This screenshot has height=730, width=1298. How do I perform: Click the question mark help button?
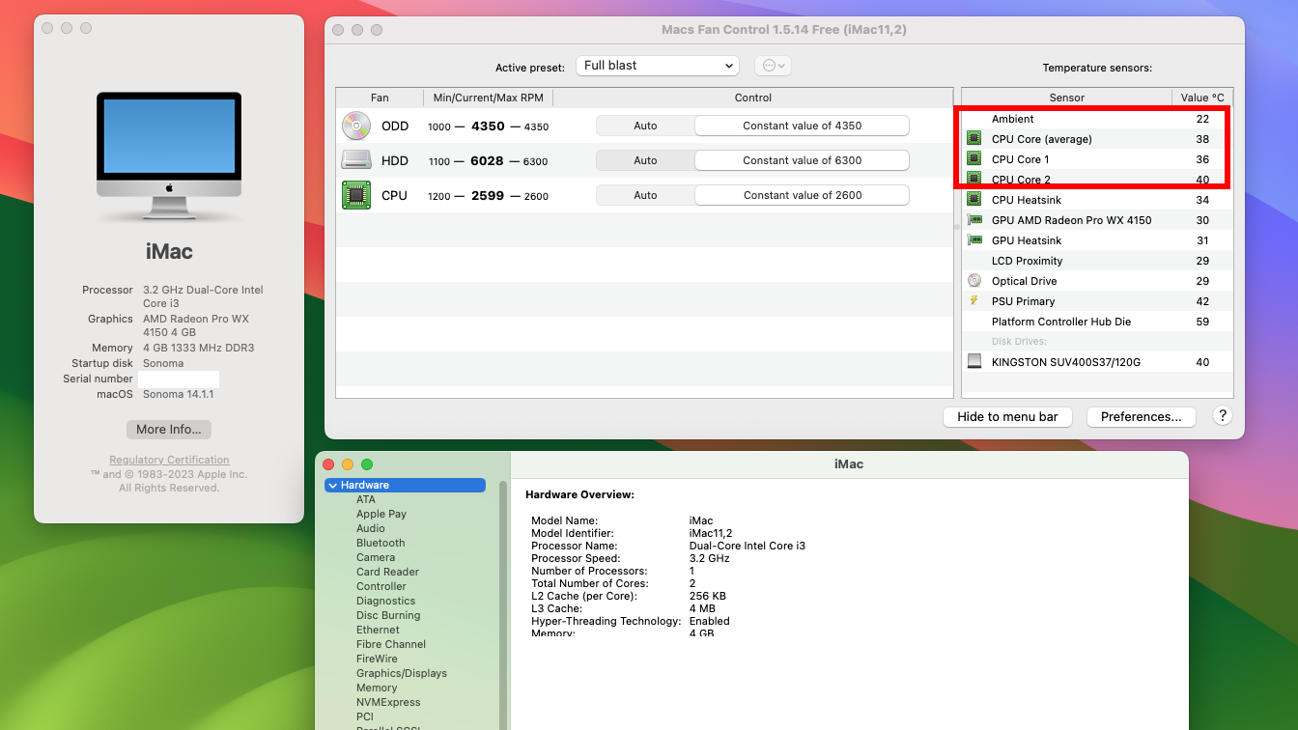point(1223,416)
